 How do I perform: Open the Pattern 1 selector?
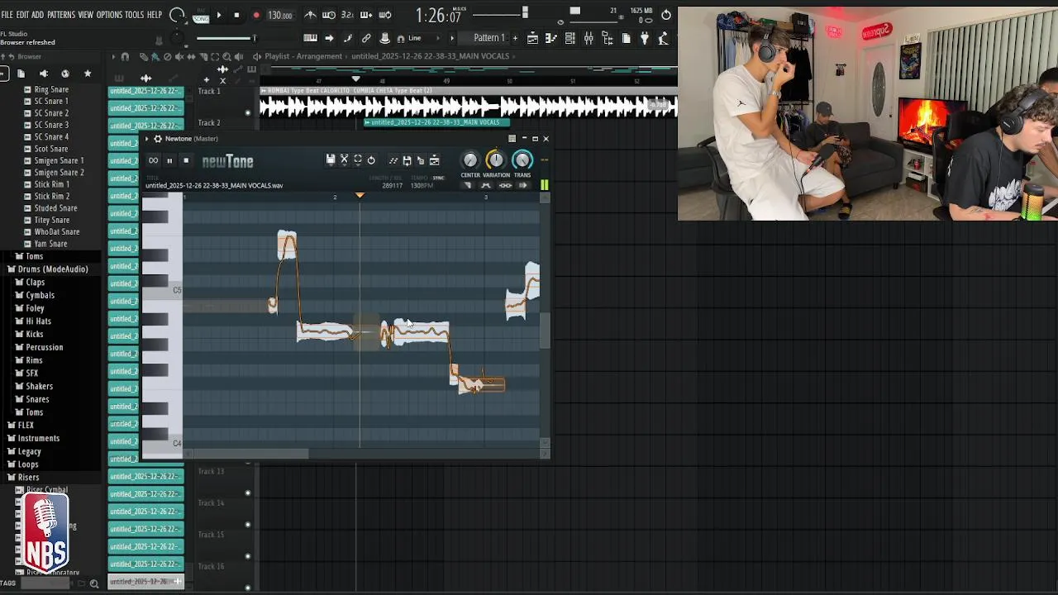(488, 38)
